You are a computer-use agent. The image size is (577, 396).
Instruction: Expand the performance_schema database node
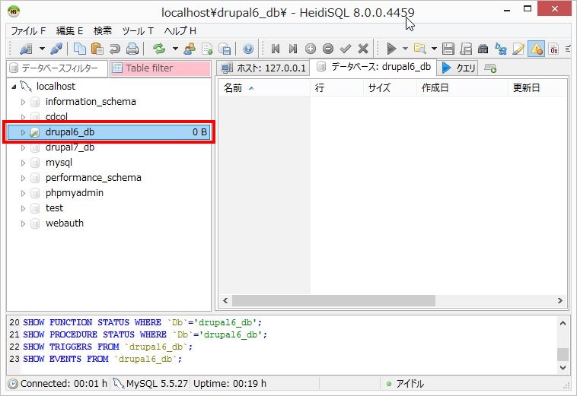click(x=23, y=178)
